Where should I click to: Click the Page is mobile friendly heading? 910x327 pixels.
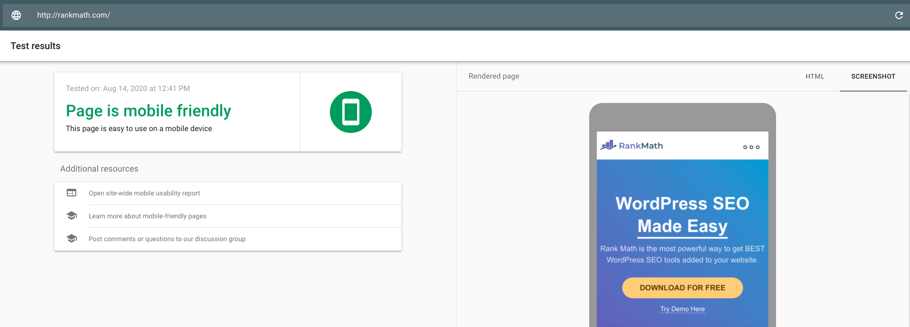[148, 111]
